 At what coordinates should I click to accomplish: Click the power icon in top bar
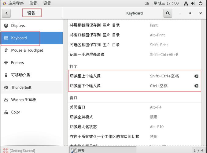click(x=201, y=3)
